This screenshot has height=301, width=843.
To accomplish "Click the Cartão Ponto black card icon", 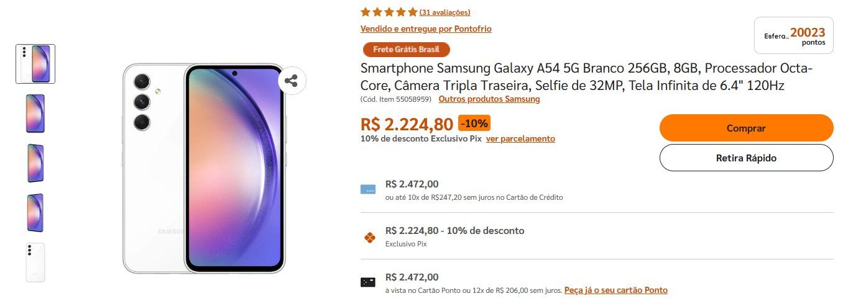I will click(x=368, y=282).
